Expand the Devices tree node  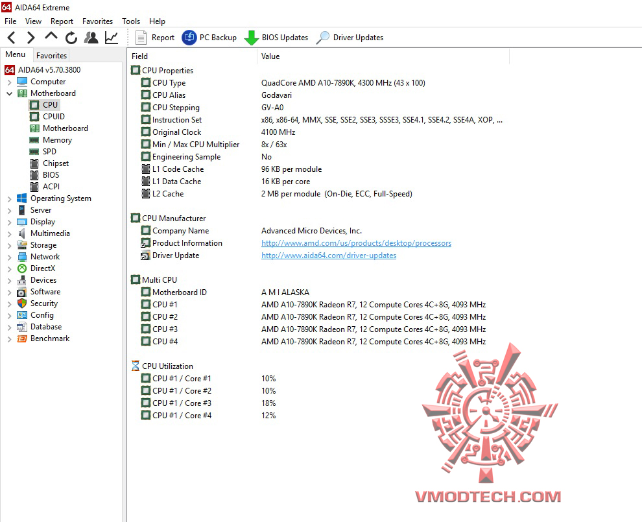coord(10,280)
